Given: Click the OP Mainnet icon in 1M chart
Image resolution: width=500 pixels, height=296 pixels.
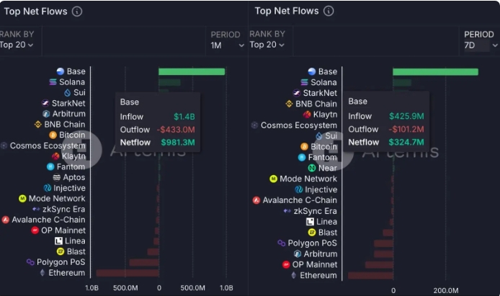Looking at the screenshot, I should click(35, 230).
